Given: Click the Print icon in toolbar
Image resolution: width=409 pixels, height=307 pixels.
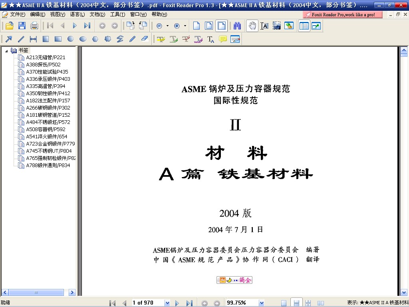Looking at the screenshot, I should [x=34, y=26].
